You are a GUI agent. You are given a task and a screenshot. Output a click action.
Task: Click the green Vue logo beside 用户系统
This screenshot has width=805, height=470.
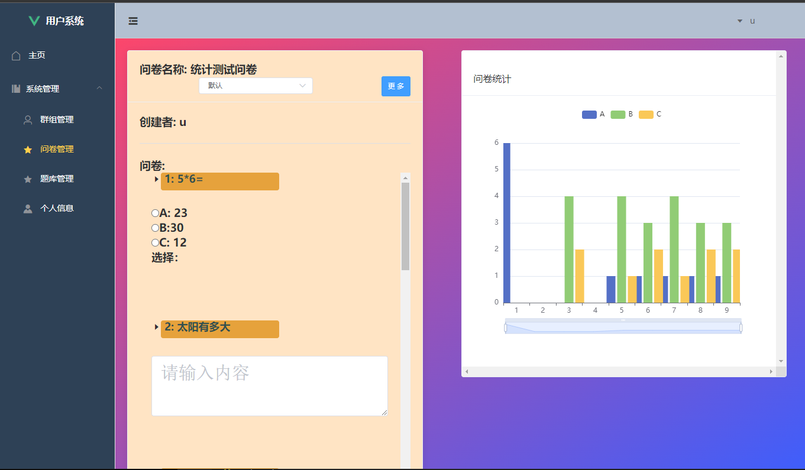tap(34, 21)
